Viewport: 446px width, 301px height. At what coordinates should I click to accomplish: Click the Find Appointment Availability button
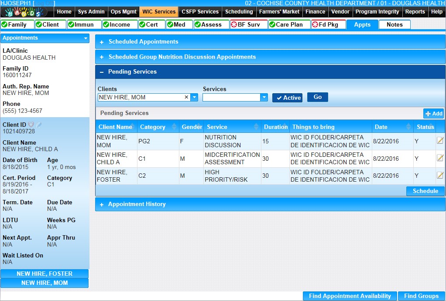[350, 296]
